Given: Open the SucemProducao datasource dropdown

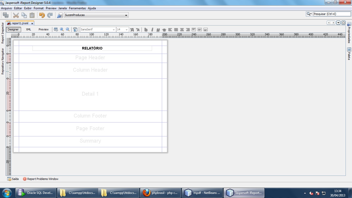Looking at the screenshot, I should [x=96, y=15].
